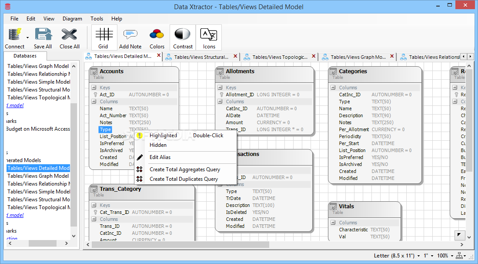This screenshot has width=478, height=264.
Task: Switch to Tables/Views Graph Model tab
Action: 358,57
